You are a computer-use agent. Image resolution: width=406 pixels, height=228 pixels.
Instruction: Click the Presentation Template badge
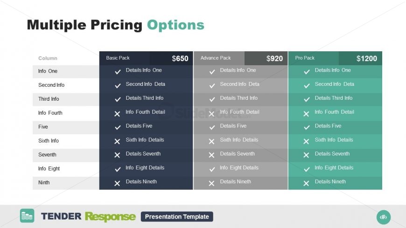pyautogui.click(x=177, y=217)
